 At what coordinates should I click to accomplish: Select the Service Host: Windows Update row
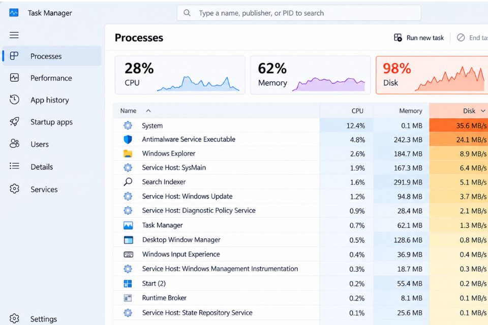[300, 196]
